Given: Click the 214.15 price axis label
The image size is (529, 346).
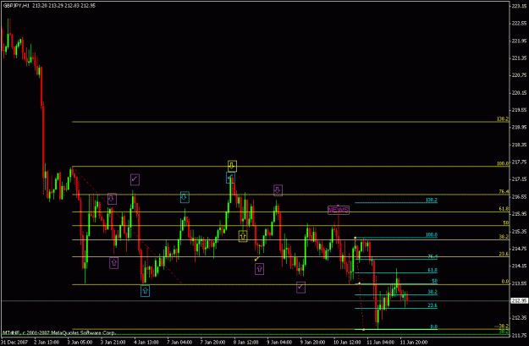Looking at the screenshot, I should coord(519,266).
